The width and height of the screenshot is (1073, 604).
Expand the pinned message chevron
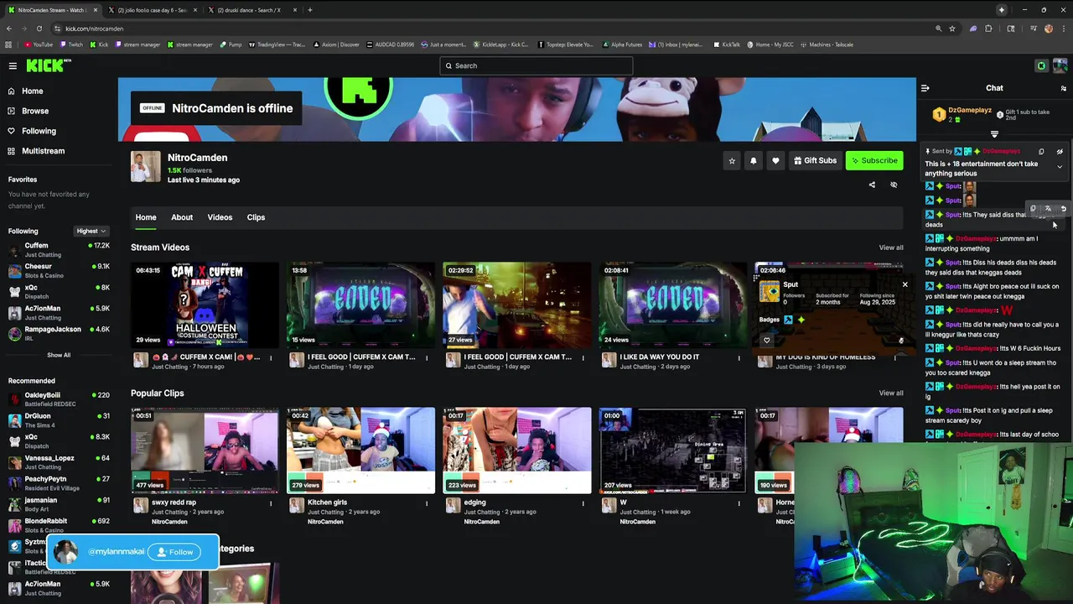click(x=1060, y=167)
